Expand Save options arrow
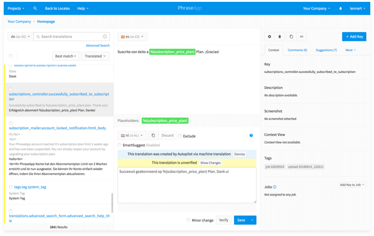The height and width of the screenshot is (236, 374). (252, 220)
